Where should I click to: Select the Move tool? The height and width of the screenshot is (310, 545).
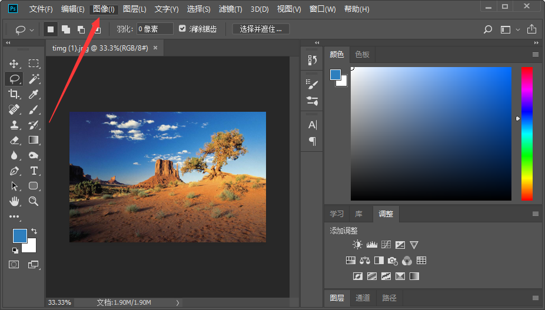[x=14, y=64]
